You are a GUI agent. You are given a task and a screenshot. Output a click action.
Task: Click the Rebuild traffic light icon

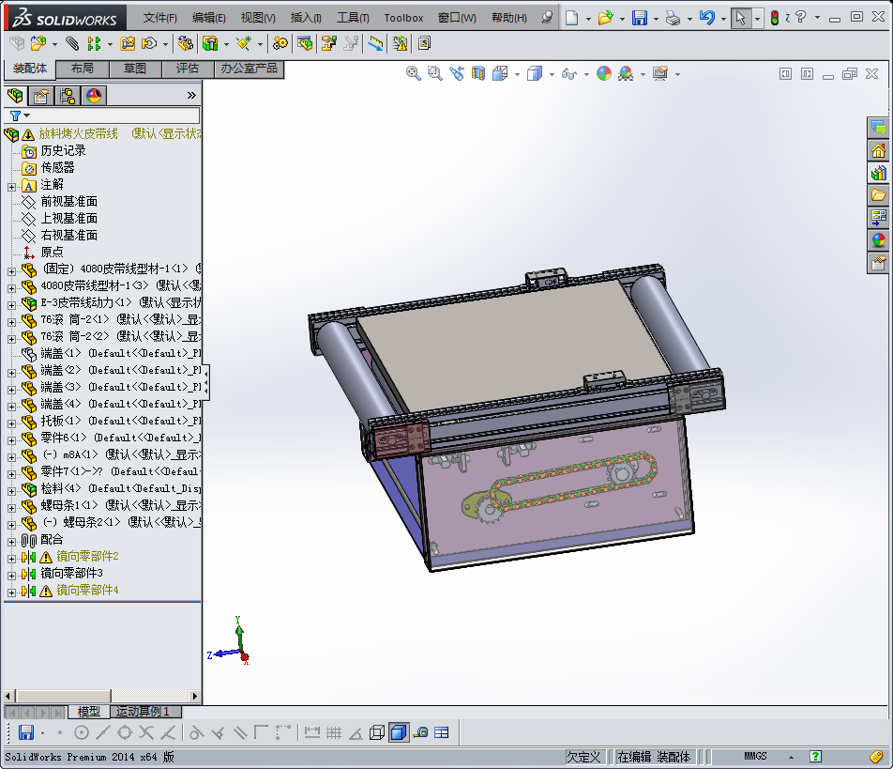coord(774,18)
